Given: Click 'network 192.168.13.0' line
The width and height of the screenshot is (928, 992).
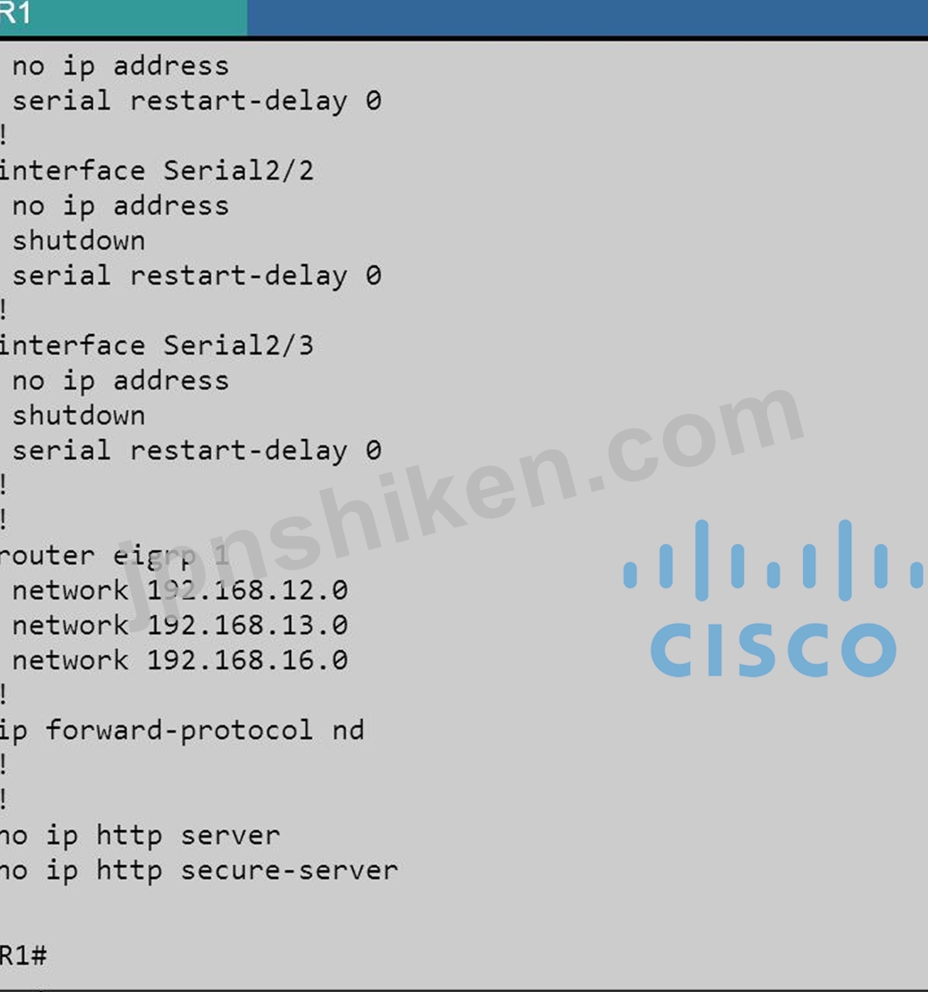Looking at the screenshot, I should click(179, 625).
